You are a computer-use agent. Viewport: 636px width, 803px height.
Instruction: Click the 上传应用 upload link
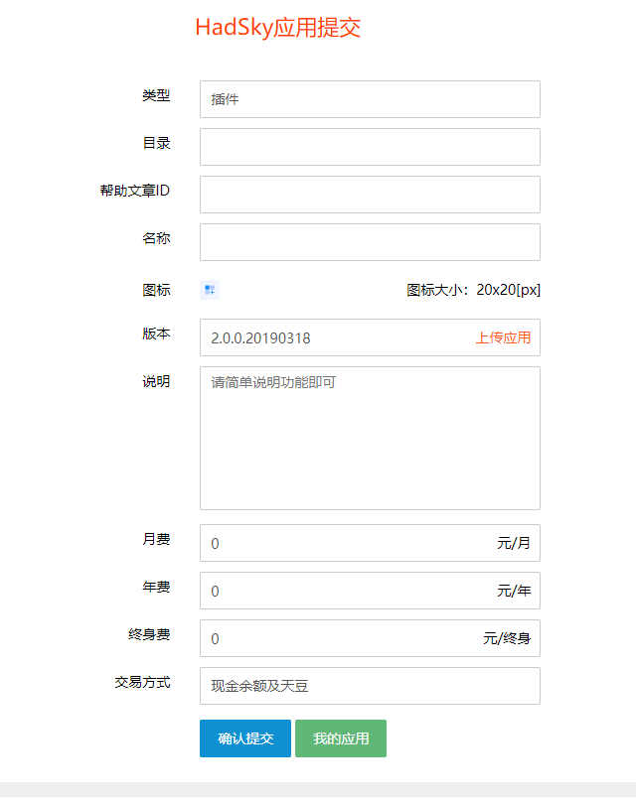pos(503,338)
